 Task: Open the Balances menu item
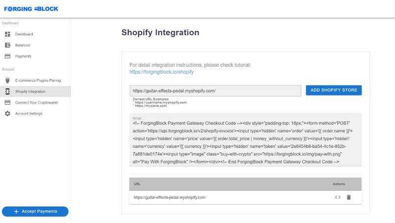(x=35, y=45)
